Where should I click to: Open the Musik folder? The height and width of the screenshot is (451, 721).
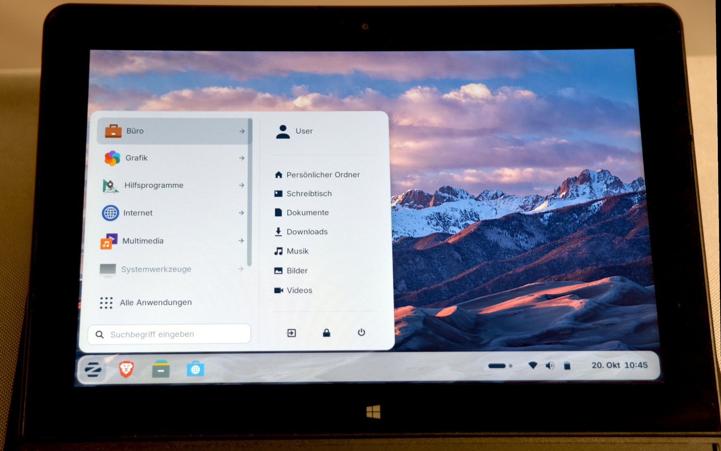[x=291, y=251]
